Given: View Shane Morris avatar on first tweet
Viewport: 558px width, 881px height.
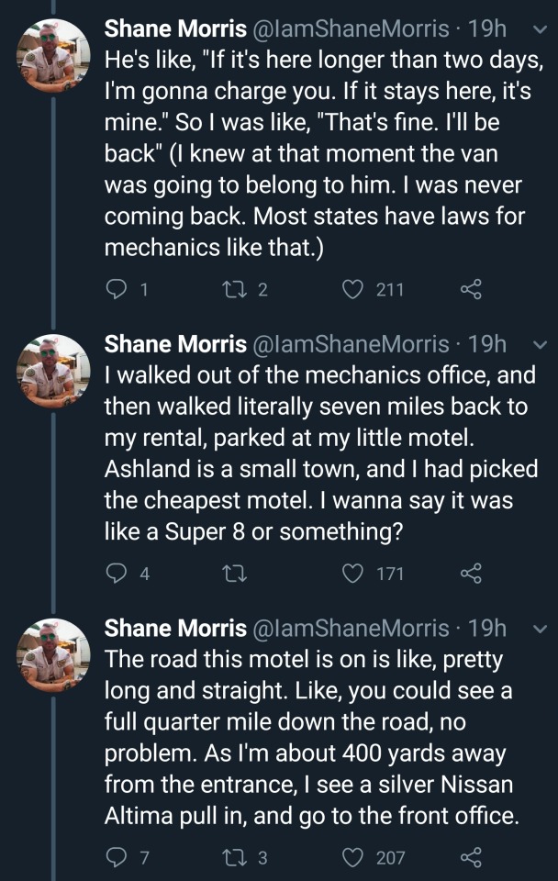Looking at the screenshot, I should point(54,55).
